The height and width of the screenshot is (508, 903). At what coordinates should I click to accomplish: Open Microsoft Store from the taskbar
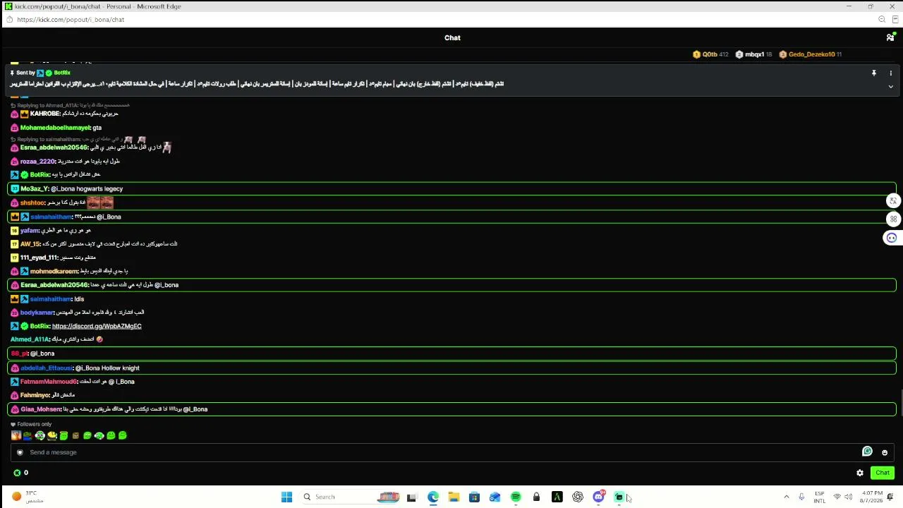coord(474,497)
